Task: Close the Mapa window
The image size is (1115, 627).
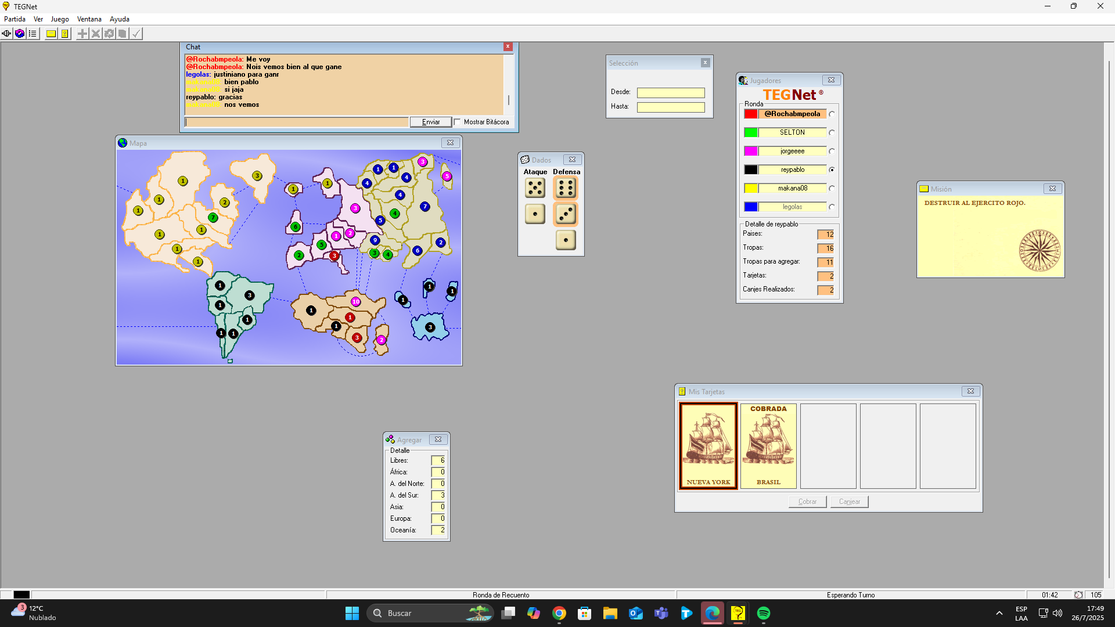Action: pos(450,143)
